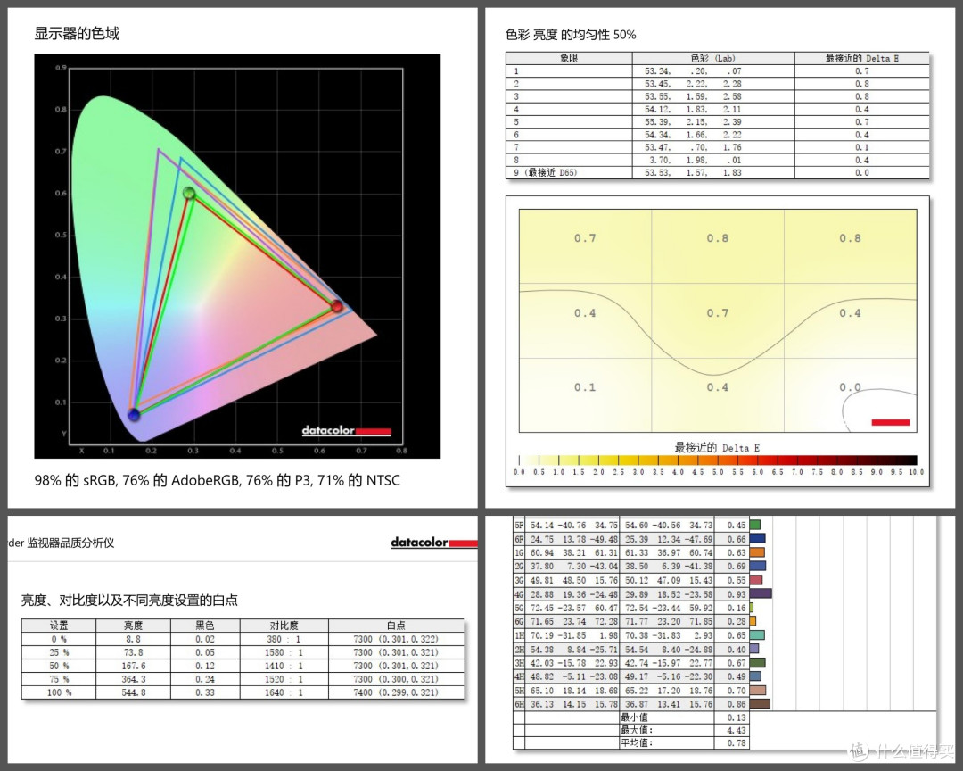Click the "设置" column header

click(59, 626)
